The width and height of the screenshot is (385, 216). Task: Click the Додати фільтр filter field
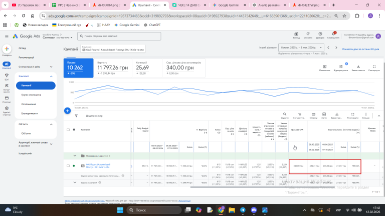pos(94,115)
